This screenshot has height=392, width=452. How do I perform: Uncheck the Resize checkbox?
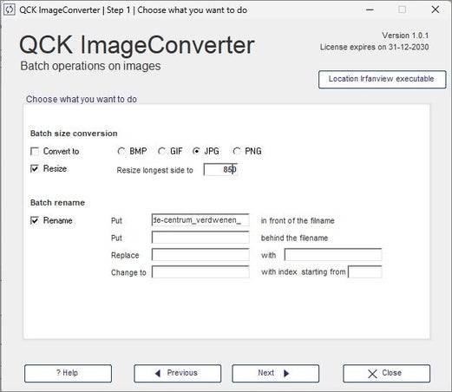[35, 168]
